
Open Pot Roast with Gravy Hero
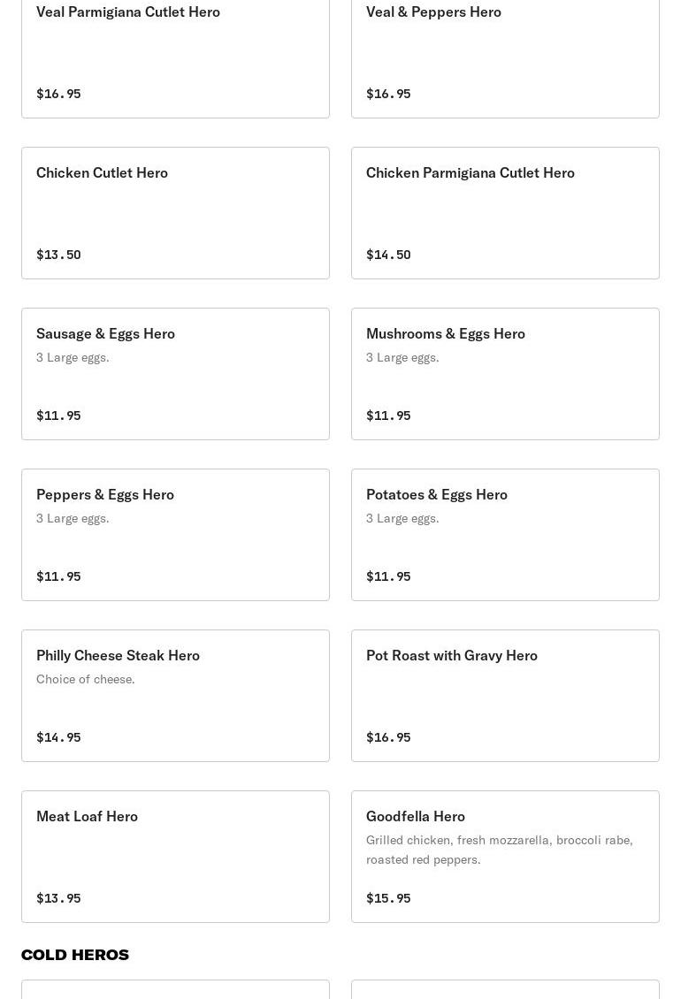tap(505, 695)
